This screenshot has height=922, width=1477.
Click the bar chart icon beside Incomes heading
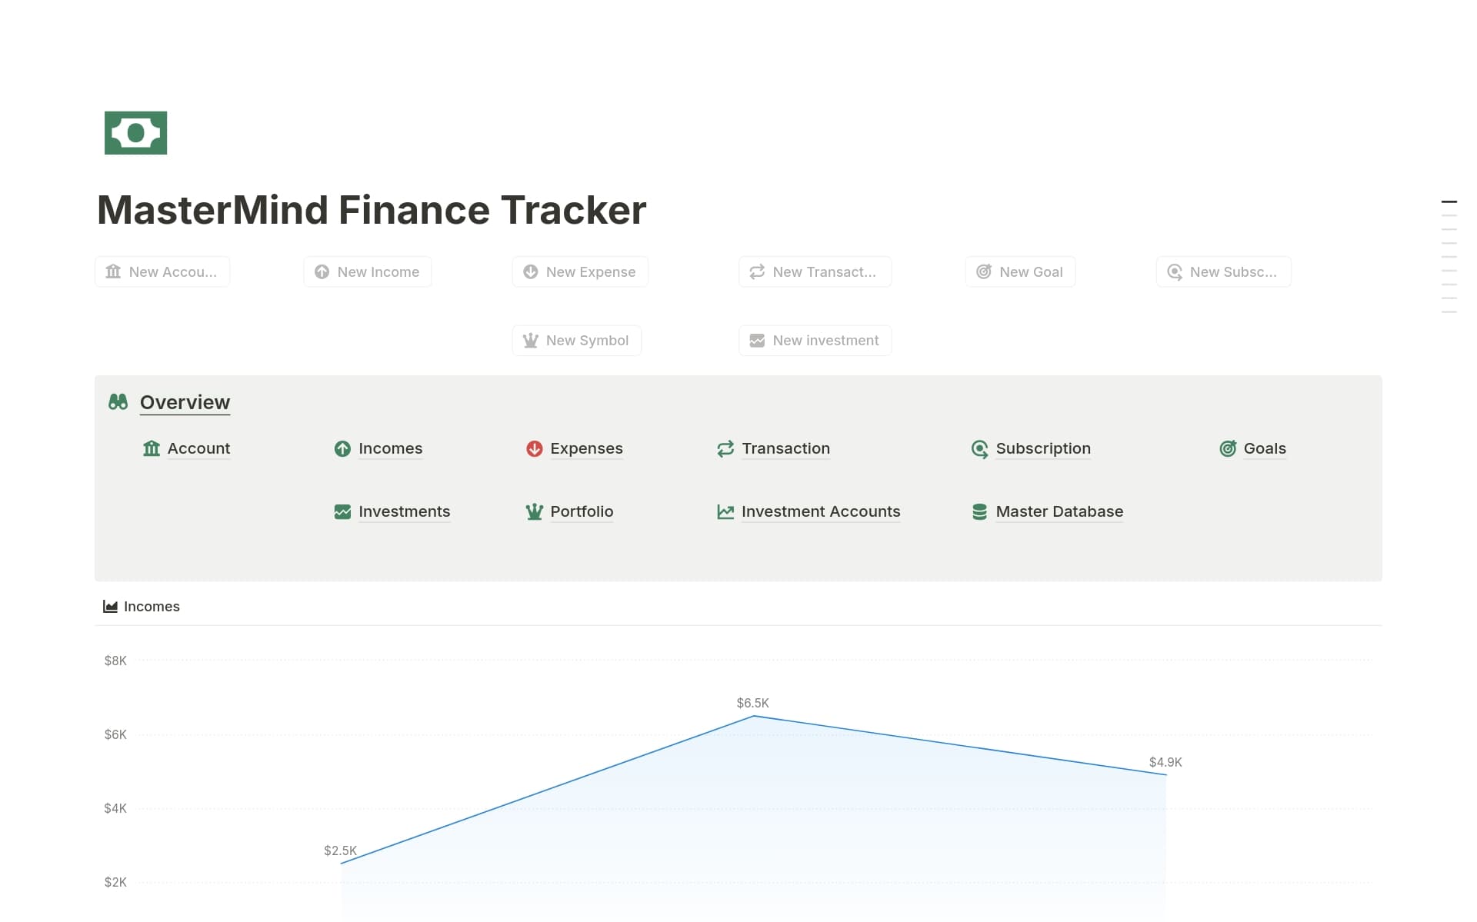point(109,606)
